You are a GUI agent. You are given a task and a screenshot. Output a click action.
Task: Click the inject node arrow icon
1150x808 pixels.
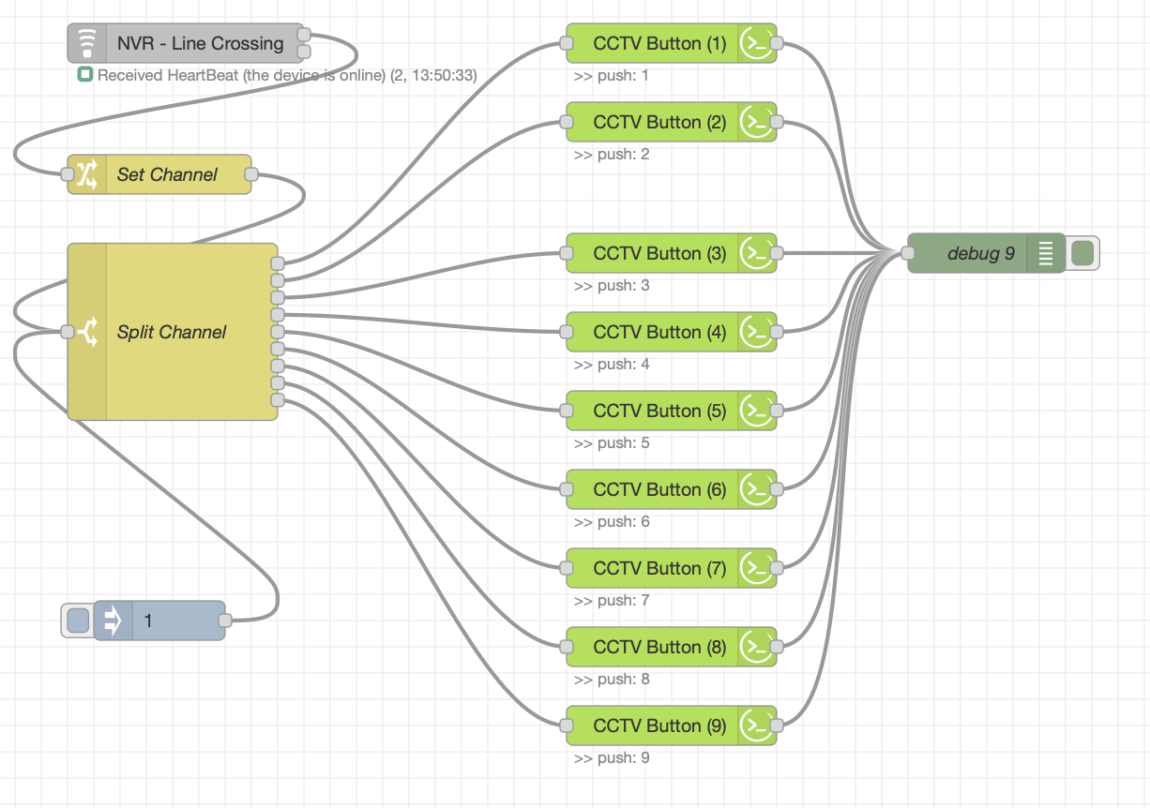[x=113, y=621]
